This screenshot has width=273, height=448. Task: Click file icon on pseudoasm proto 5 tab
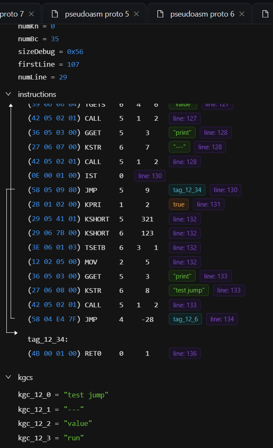point(54,14)
